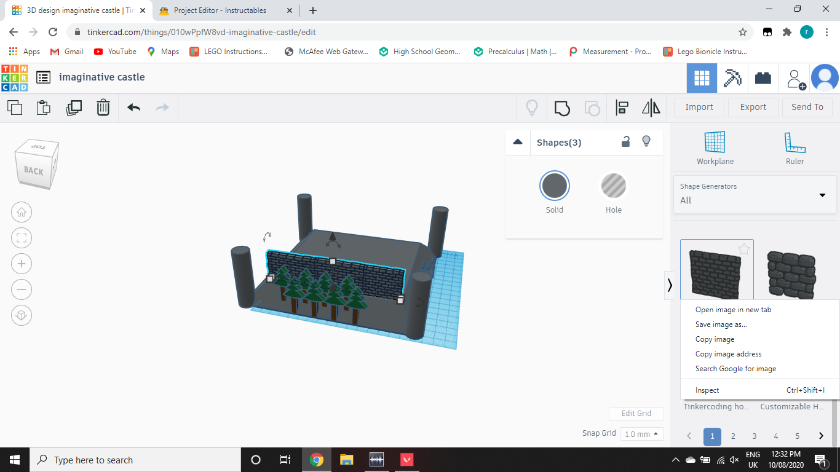
Task: Undo the last action
Action: pos(134,108)
